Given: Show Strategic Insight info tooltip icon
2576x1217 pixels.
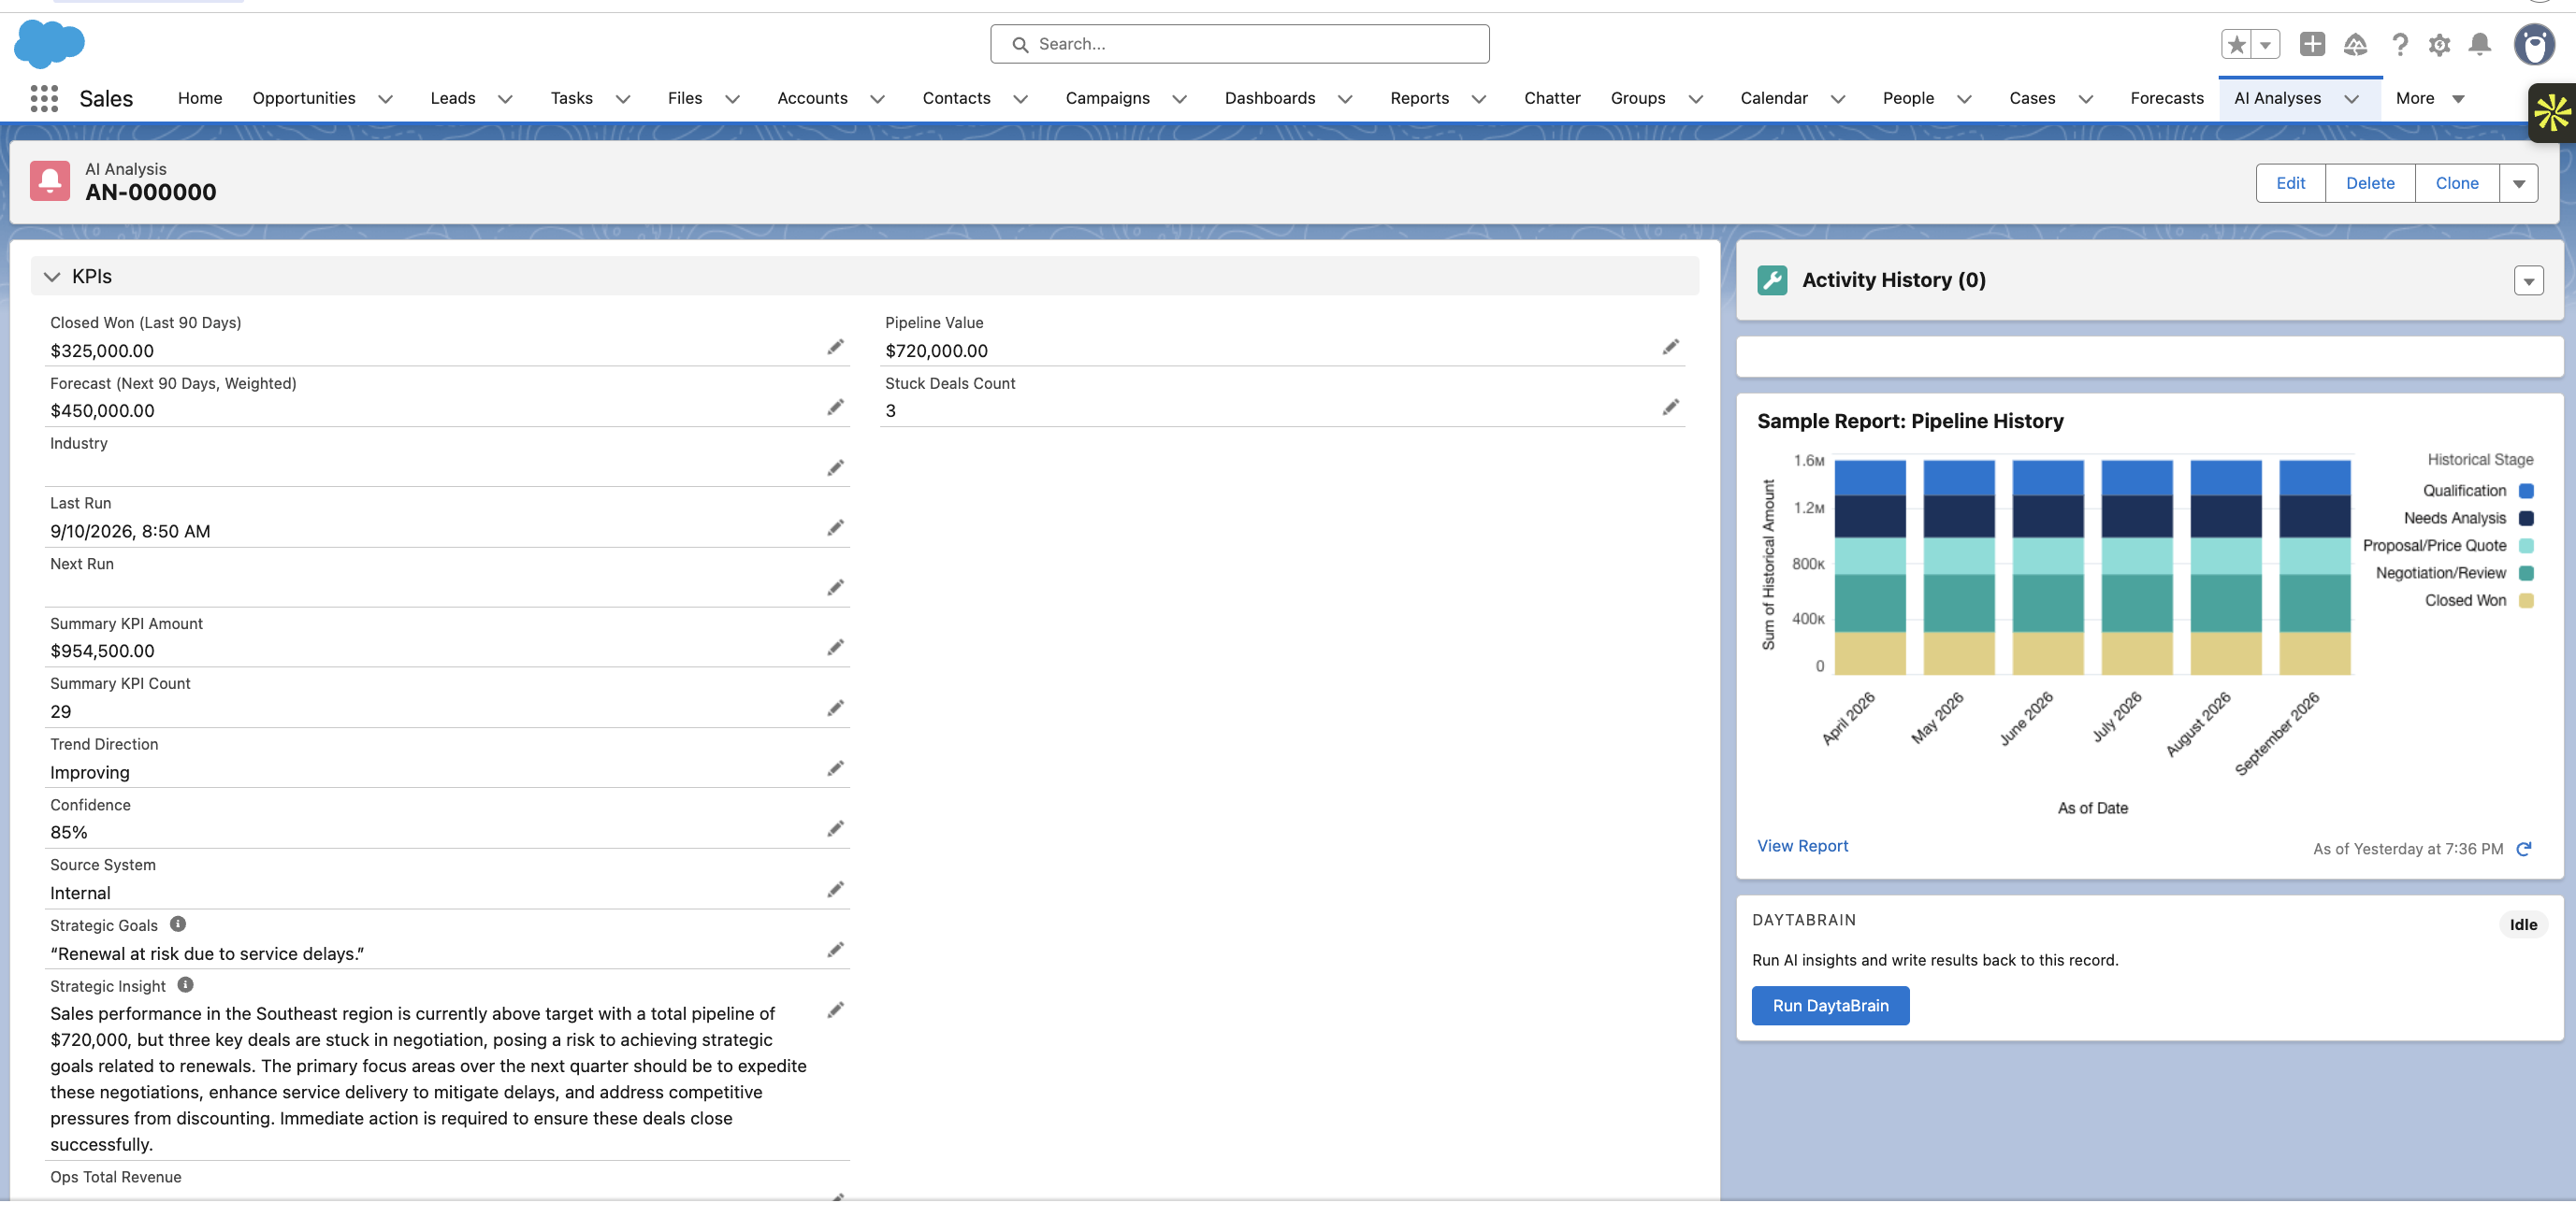Looking at the screenshot, I should (x=185, y=985).
